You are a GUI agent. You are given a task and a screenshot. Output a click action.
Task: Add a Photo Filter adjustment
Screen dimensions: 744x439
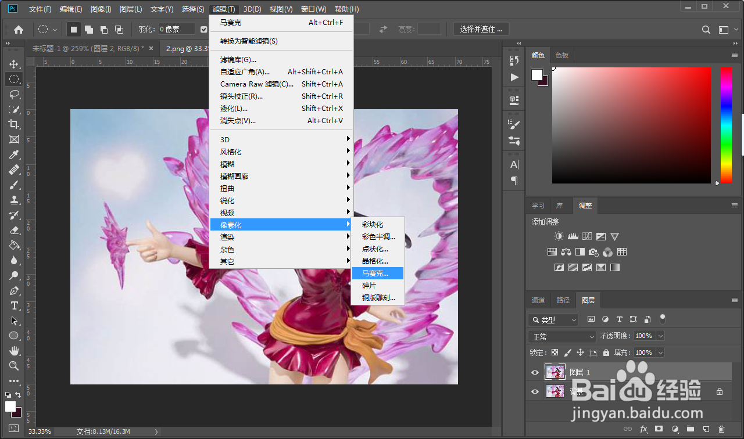pos(593,252)
